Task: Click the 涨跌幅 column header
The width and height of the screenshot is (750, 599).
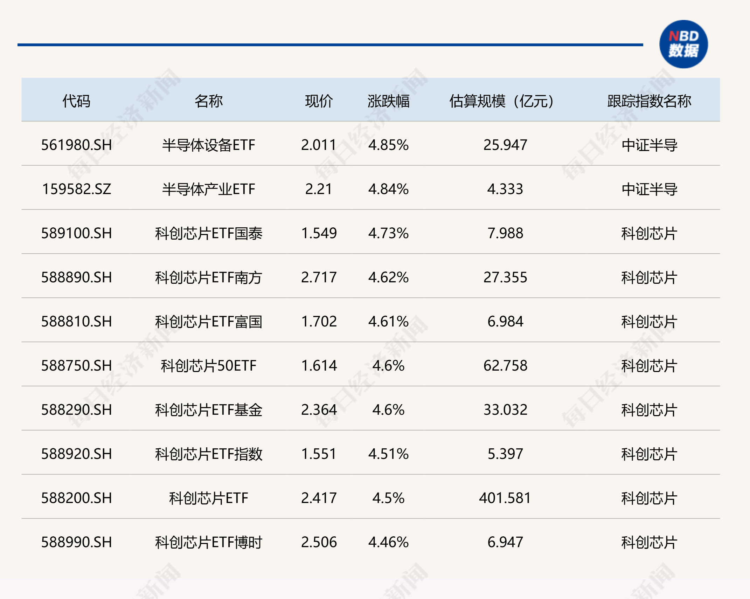Action: pyautogui.click(x=388, y=101)
